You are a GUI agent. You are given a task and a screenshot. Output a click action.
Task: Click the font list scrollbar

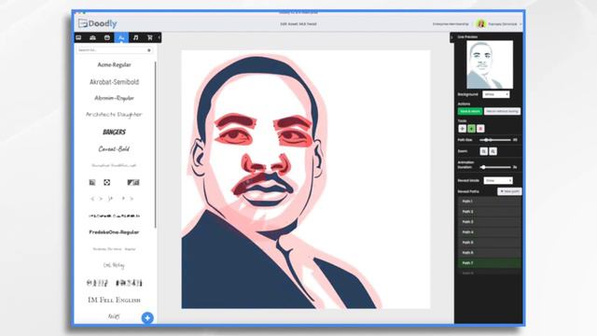156,145
